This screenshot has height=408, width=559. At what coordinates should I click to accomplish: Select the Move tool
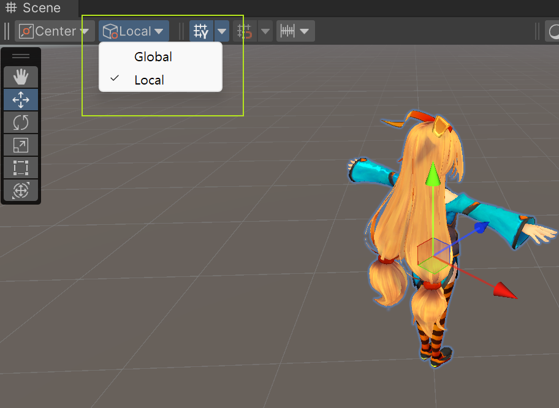point(21,99)
